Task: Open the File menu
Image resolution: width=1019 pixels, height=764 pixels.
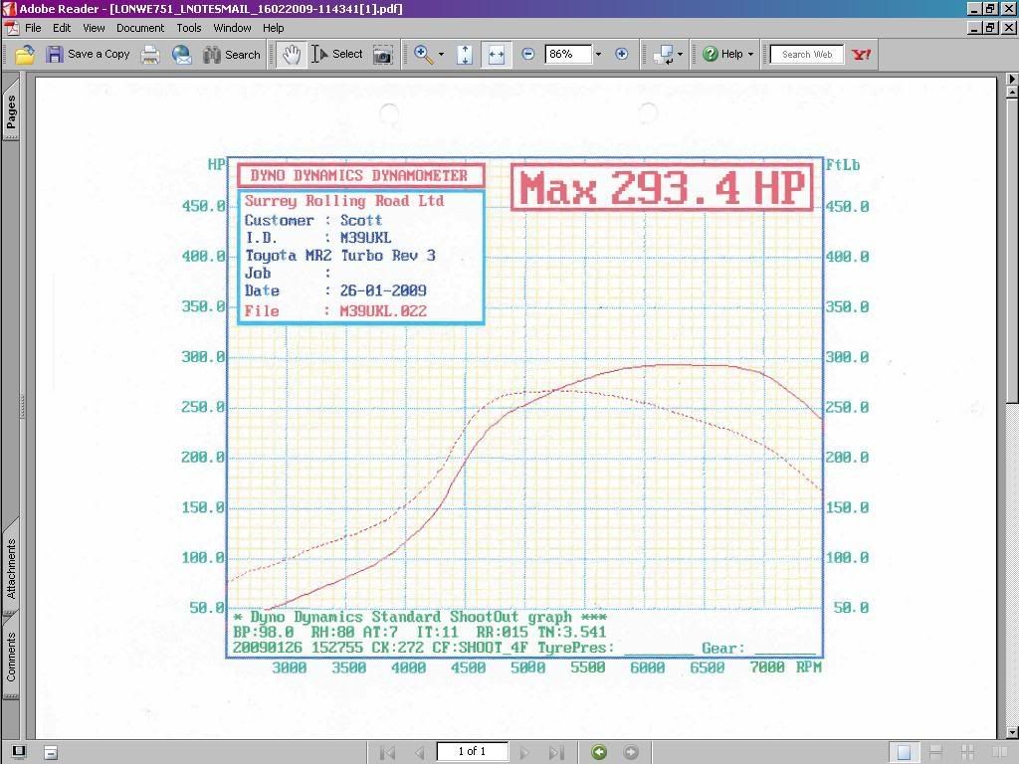Action: (x=33, y=28)
